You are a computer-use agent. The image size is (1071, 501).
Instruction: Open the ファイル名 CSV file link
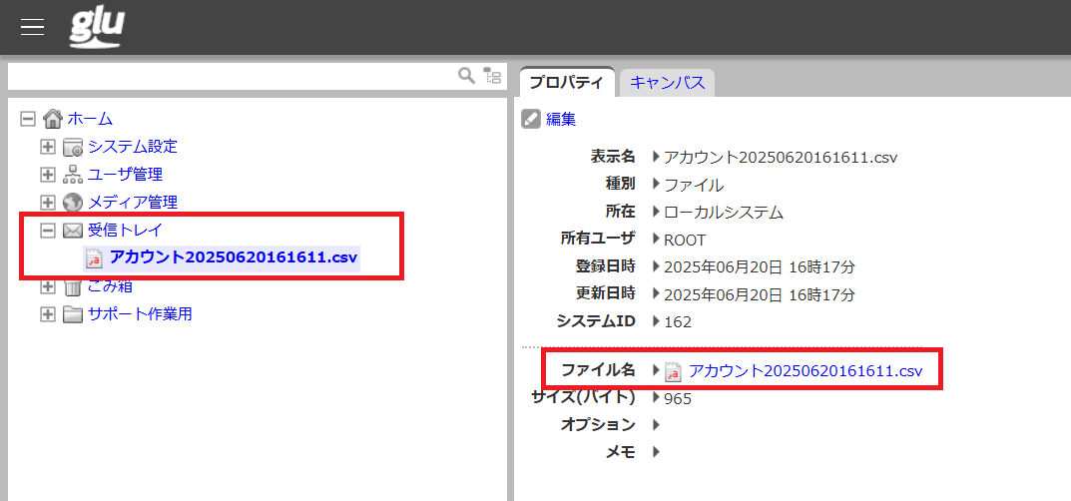[804, 370]
